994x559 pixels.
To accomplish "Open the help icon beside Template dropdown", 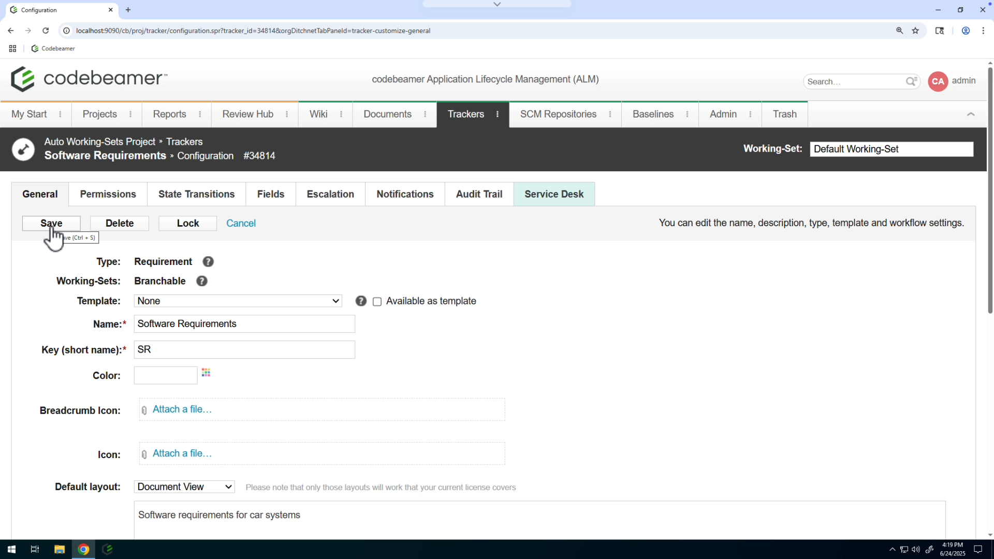I will click(361, 301).
